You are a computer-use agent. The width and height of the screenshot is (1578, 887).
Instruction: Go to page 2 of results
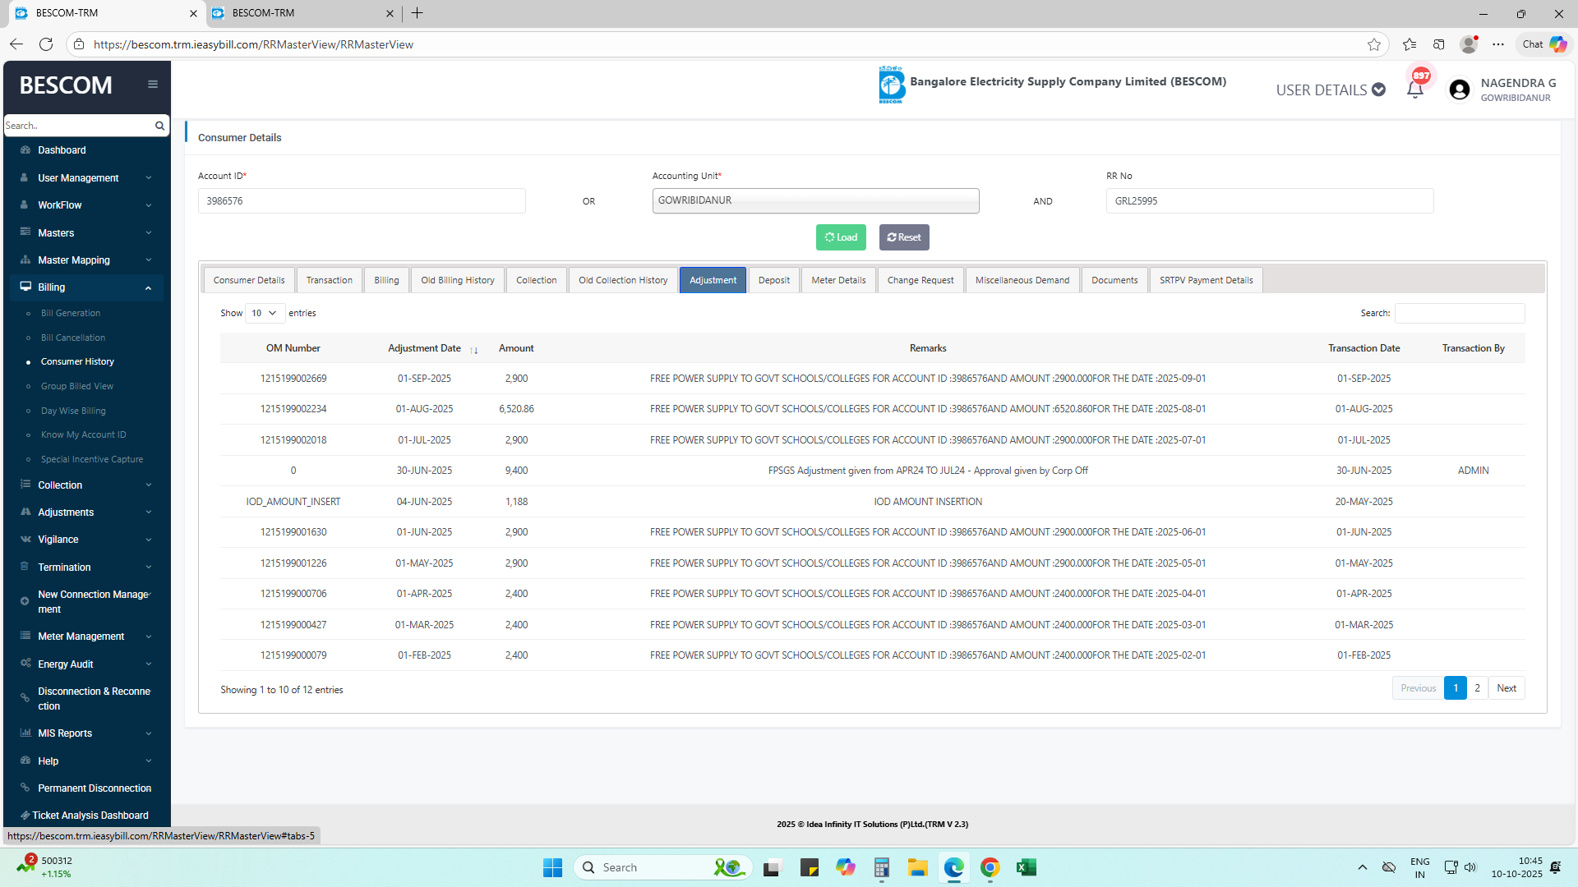click(x=1477, y=688)
